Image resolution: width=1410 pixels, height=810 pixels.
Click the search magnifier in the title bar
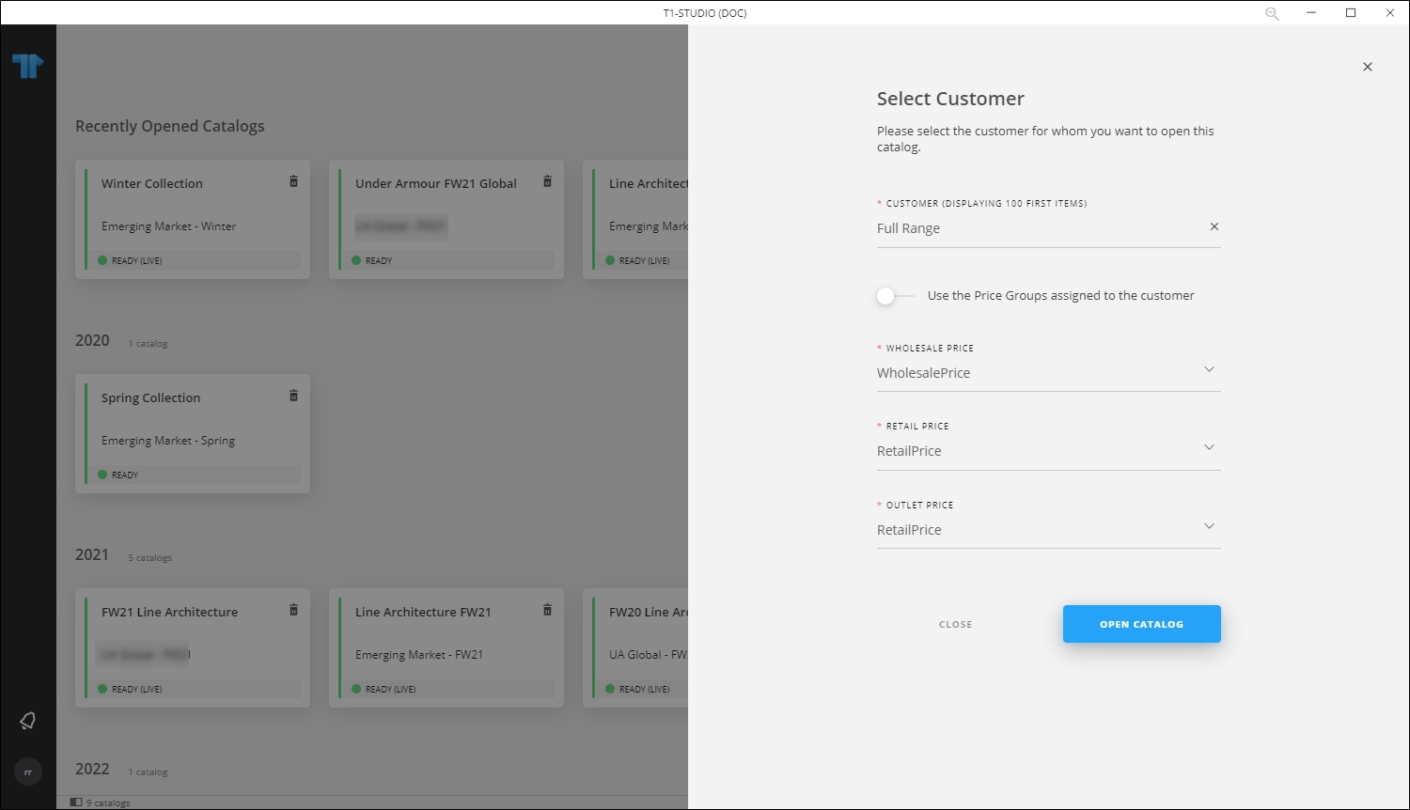[x=1271, y=13]
